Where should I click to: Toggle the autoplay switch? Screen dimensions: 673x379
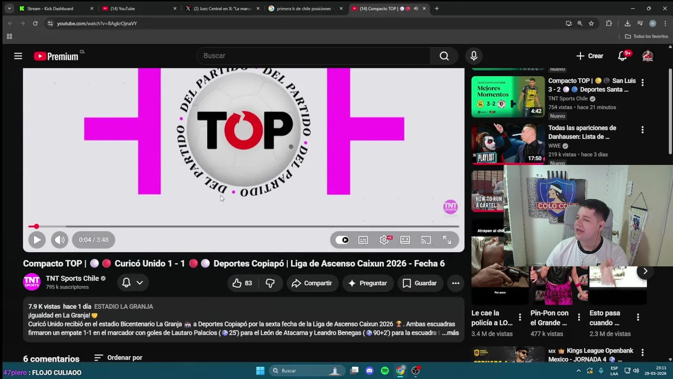pyautogui.click(x=342, y=240)
